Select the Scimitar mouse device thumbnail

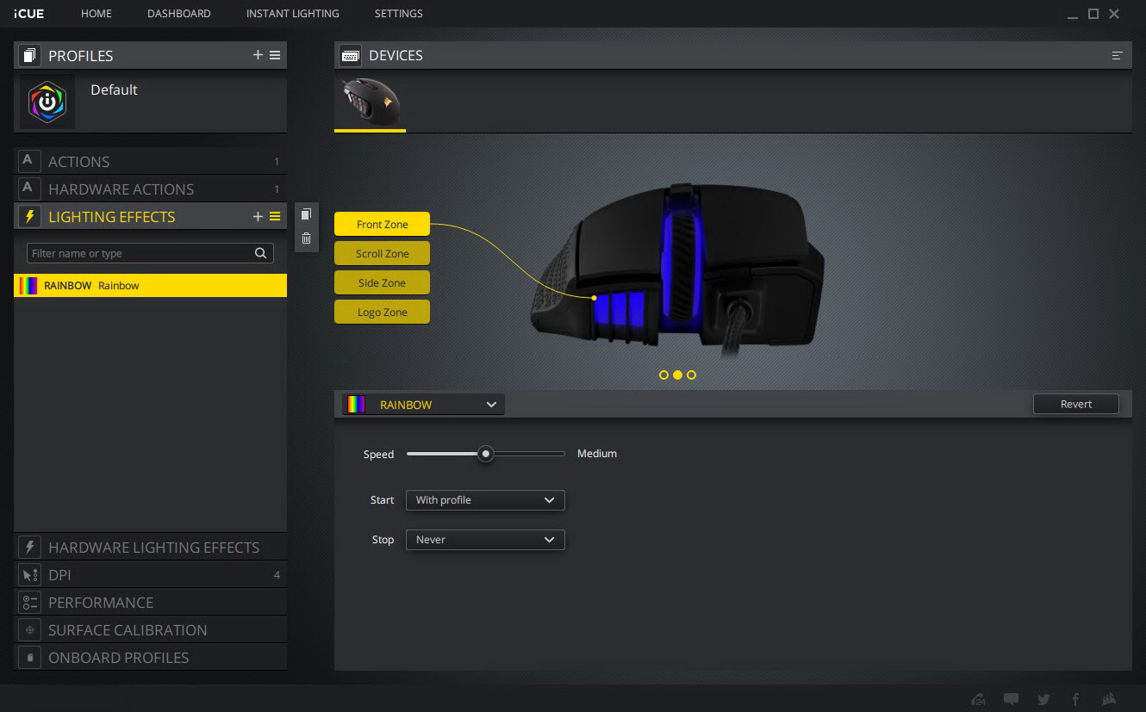coord(370,102)
